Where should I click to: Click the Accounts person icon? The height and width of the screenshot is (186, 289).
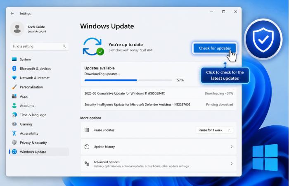[x=14, y=105]
